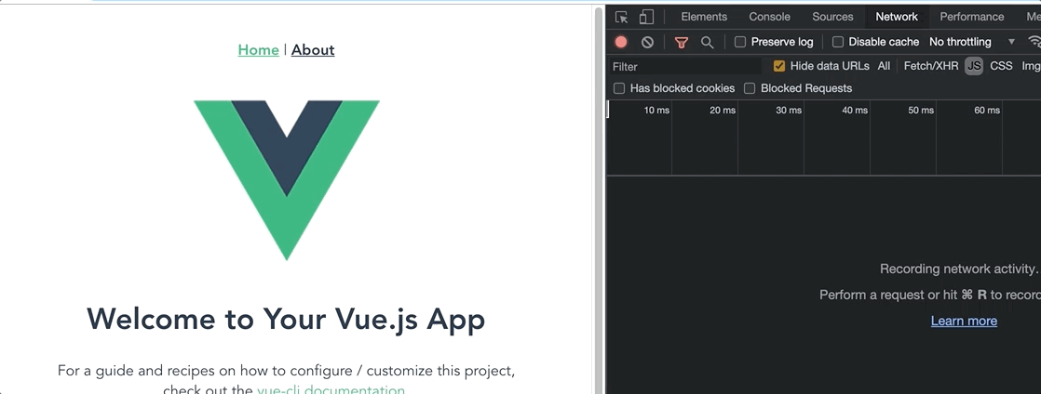The image size is (1041, 394).
Task: Open the No throttling dropdown
Action: (x=972, y=42)
